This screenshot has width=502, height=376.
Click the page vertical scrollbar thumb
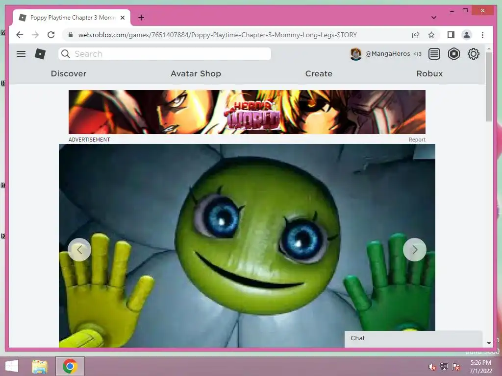(489, 87)
